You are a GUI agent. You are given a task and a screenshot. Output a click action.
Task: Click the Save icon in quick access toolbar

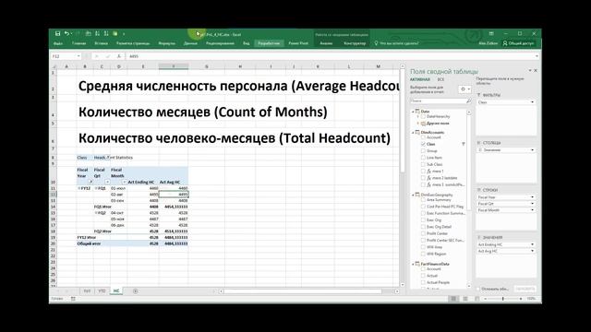tap(57, 33)
